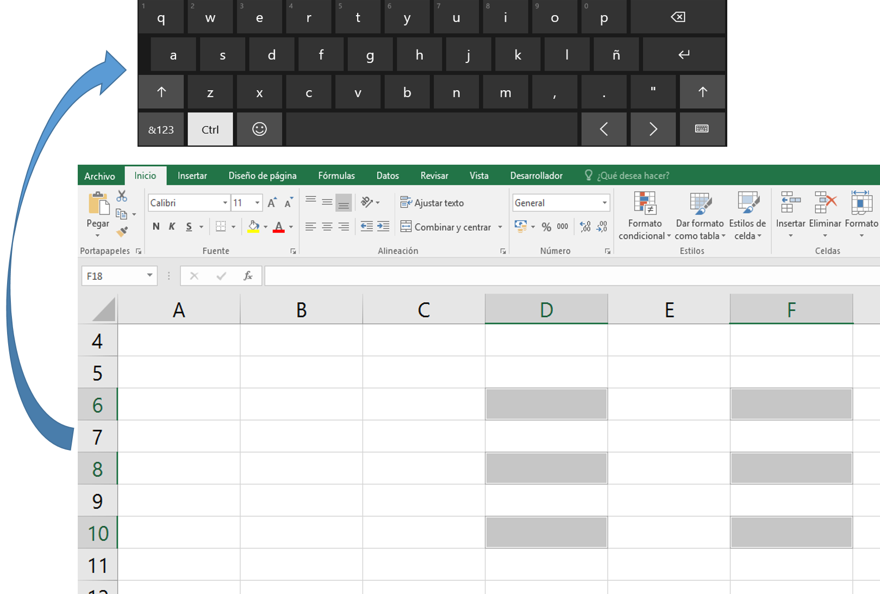Screen dimensions: 880x594
Task: Switch to Revisar tab
Action: pos(434,176)
